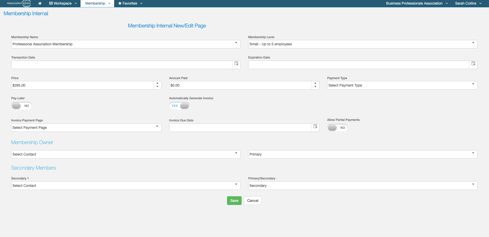The image size is (489, 237).
Task: Decrease Price with down arrow
Action: pyautogui.click(x=157, y=87)
